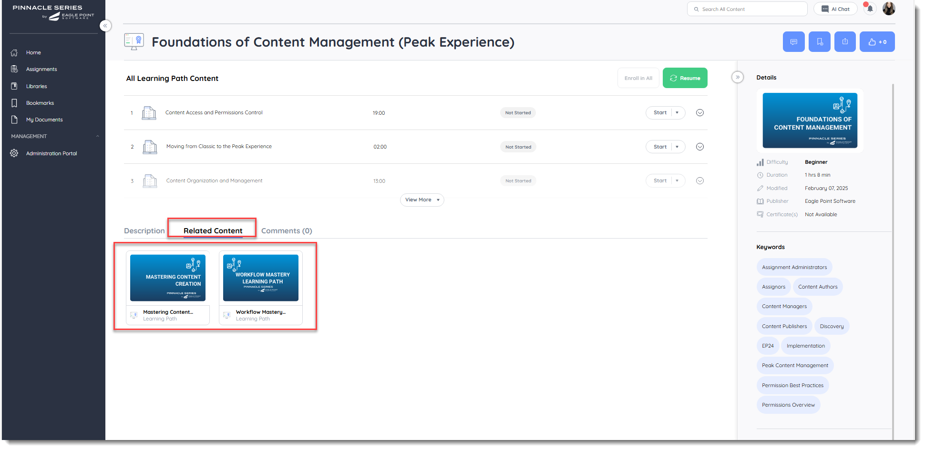The image size is (925, 450).
Task: Collapse the Management section
Action: click(x=97, y=136)
